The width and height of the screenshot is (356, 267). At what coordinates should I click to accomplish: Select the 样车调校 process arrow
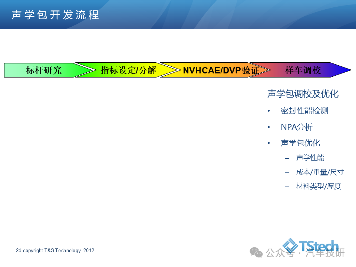click(300, 70)
